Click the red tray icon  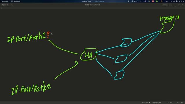153,1
